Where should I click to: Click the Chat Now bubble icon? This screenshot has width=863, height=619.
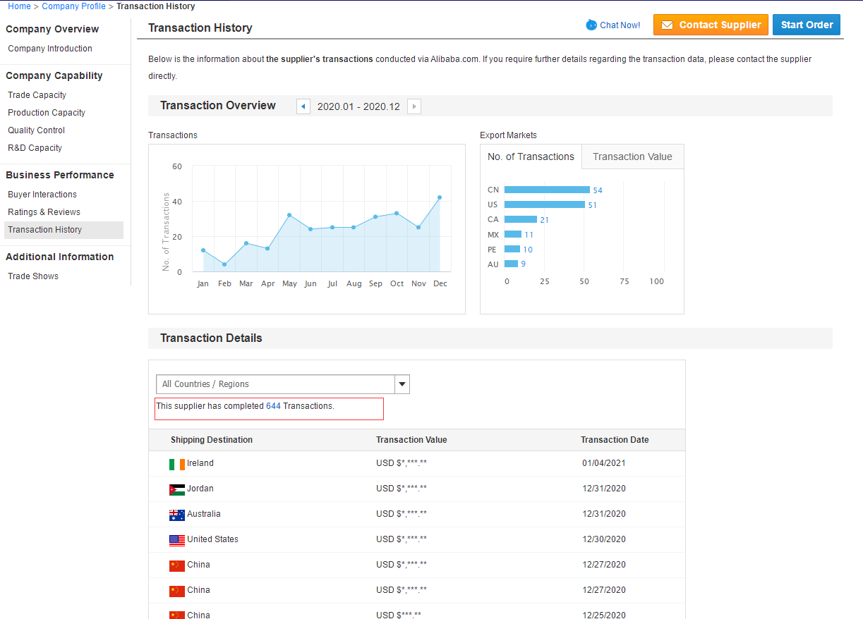click(591, 25)
